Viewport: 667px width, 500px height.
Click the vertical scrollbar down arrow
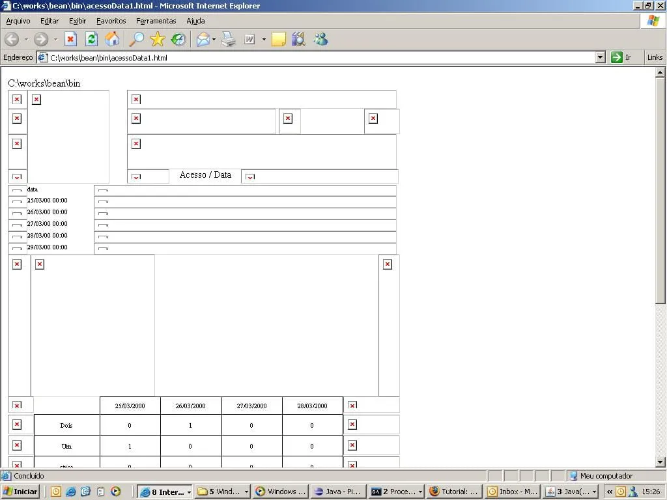(660, 462)
